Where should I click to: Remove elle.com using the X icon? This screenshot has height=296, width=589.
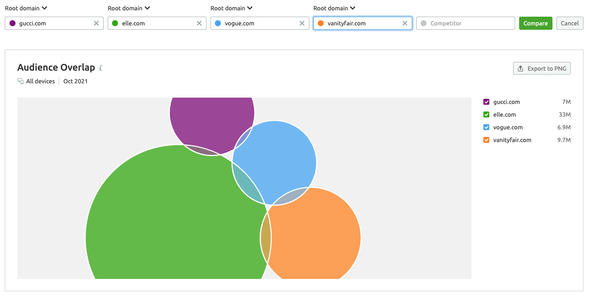(199, 23)
